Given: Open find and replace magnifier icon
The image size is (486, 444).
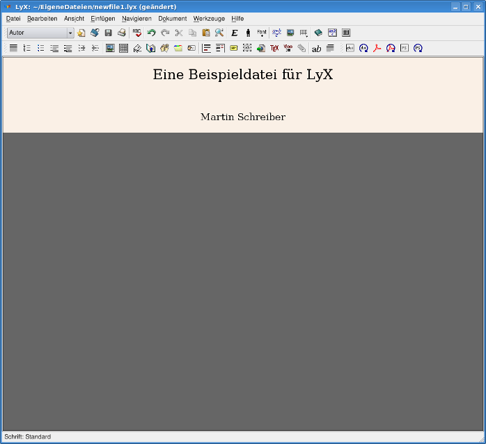Looking at the screenshot, I should [219, 33].
